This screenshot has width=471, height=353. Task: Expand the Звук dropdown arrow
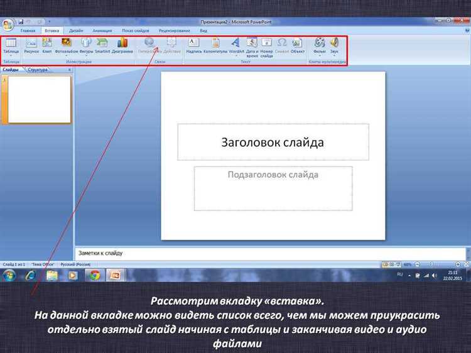pyautogui.click(x=334, y=56)
